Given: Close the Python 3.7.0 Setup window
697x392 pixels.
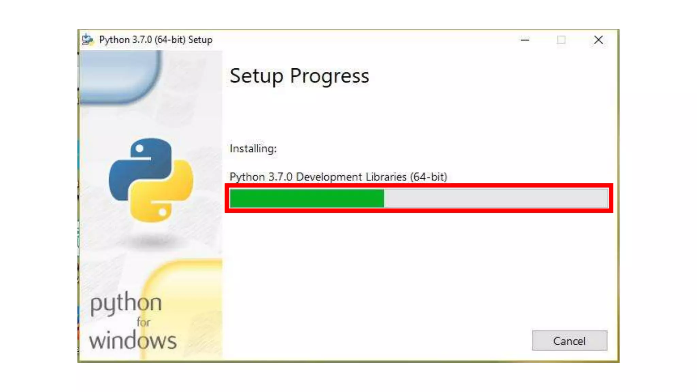Looking at the screenshot, I should (x=598, y=40).
